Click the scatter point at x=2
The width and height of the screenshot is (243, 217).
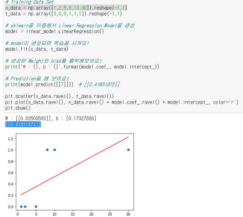point(25,207)
